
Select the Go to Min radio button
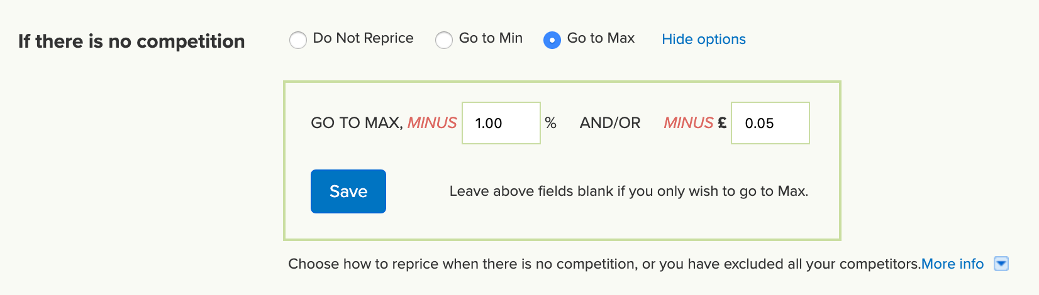(444, 40)
